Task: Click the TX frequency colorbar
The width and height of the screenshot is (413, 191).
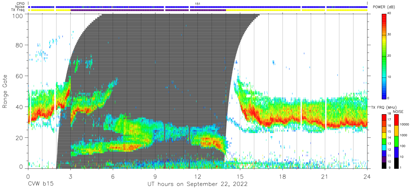Action: [384, 141]
